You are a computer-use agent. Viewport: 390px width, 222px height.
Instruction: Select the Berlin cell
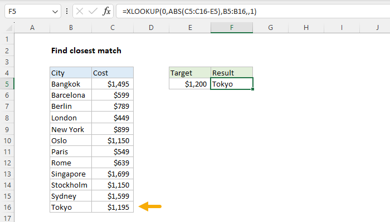tap(71, 107)
